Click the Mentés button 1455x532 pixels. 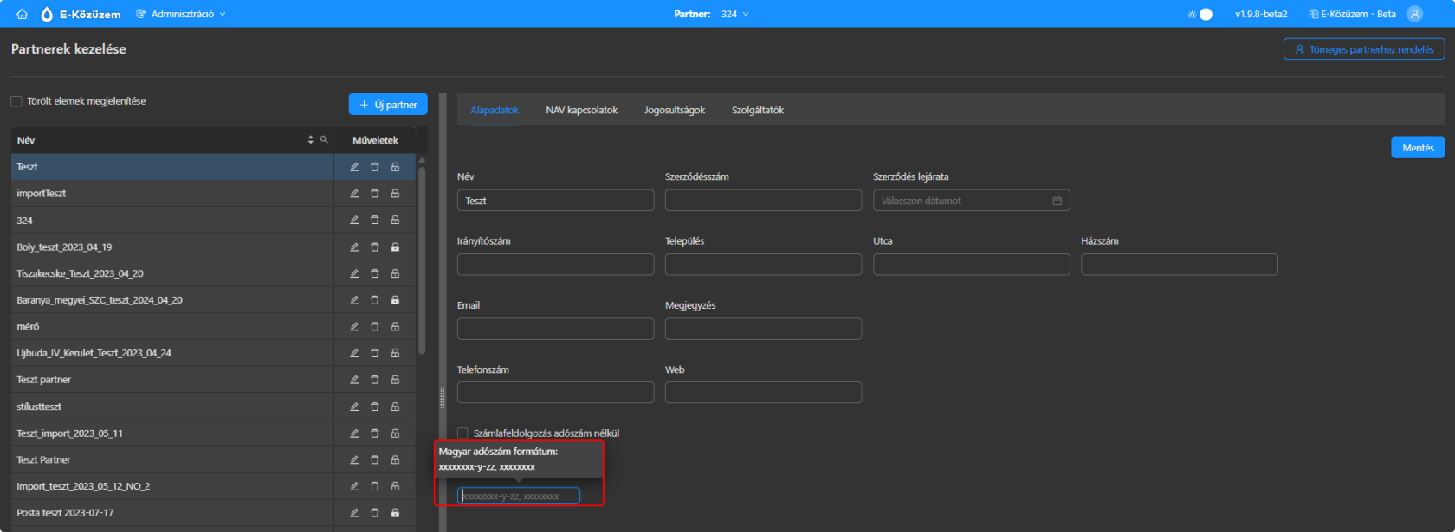(x=1418, y=148)
